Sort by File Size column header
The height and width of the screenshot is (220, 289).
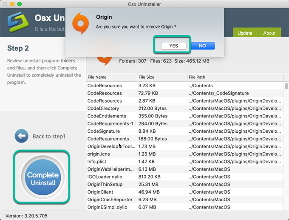tap(162, 77)
